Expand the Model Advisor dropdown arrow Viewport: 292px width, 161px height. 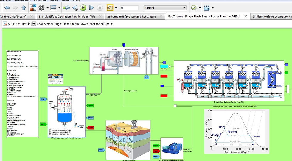click(x=200, y=8)
